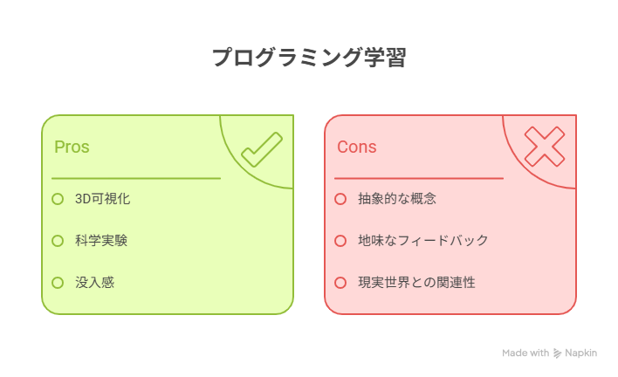Image resolution: width=618 pixels, height=377 pixels.
Task: Select the 科学実験 list item text
Action: coord(101,241)
